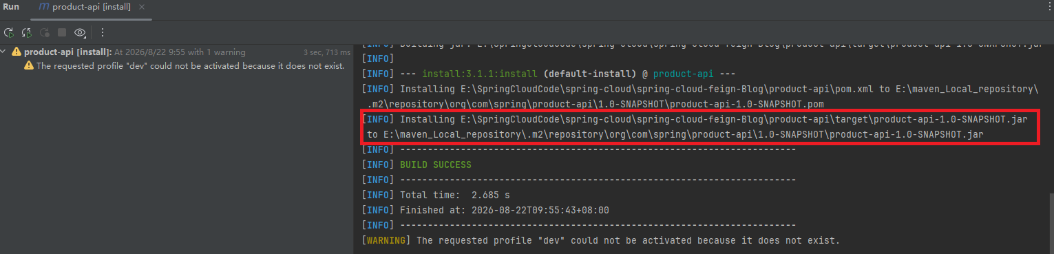Viewport: 1054px width, 254px height.
Task: Click warning icon beside product-api [install]
Action: [17, 52]
